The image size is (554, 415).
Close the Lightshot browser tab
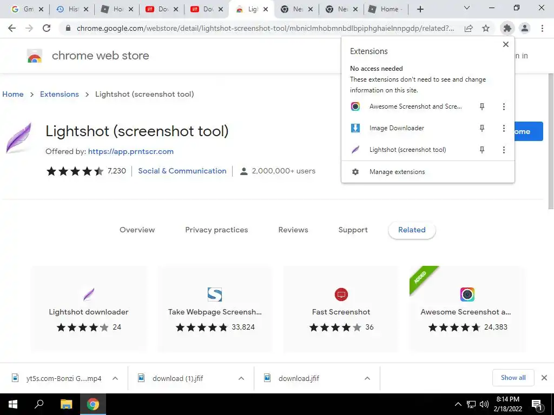point(266,10)
